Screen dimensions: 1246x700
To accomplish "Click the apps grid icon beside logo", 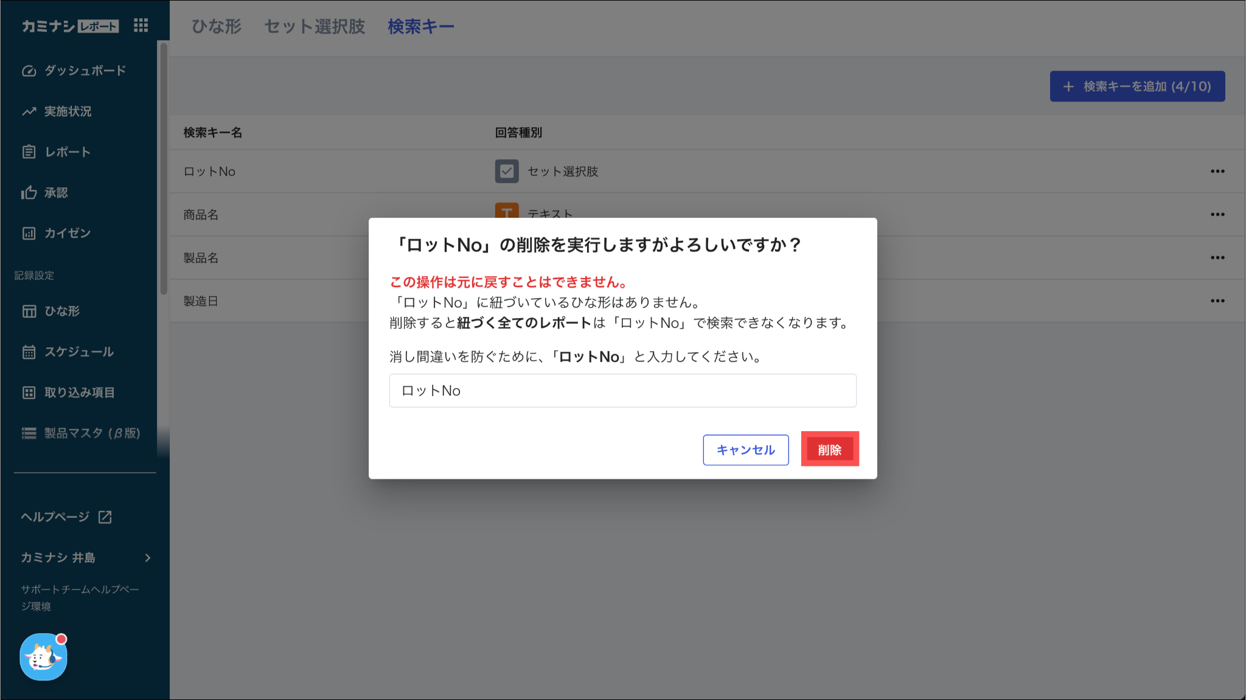I will (141, 26).
